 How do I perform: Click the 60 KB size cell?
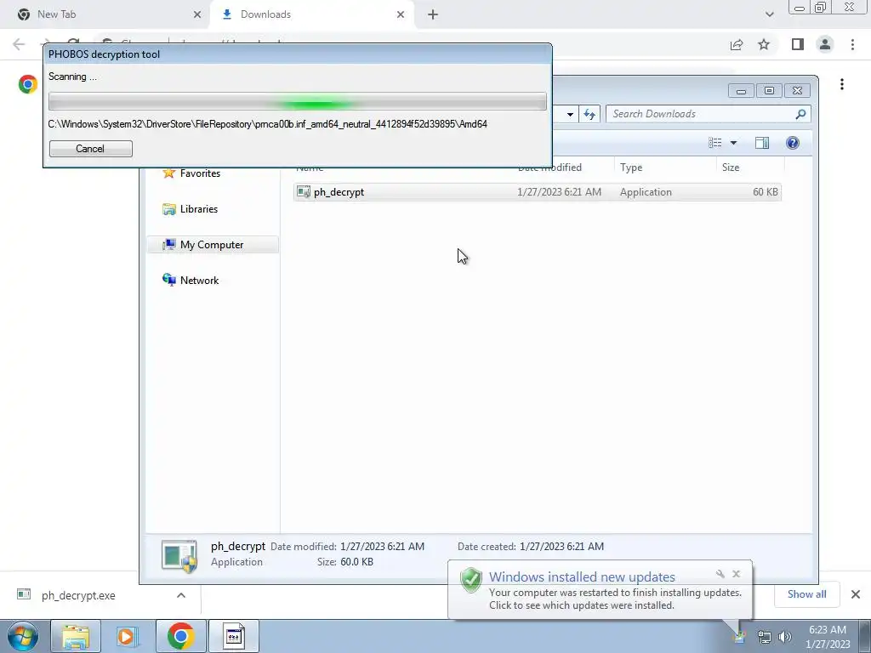click(x=765, y=192)
